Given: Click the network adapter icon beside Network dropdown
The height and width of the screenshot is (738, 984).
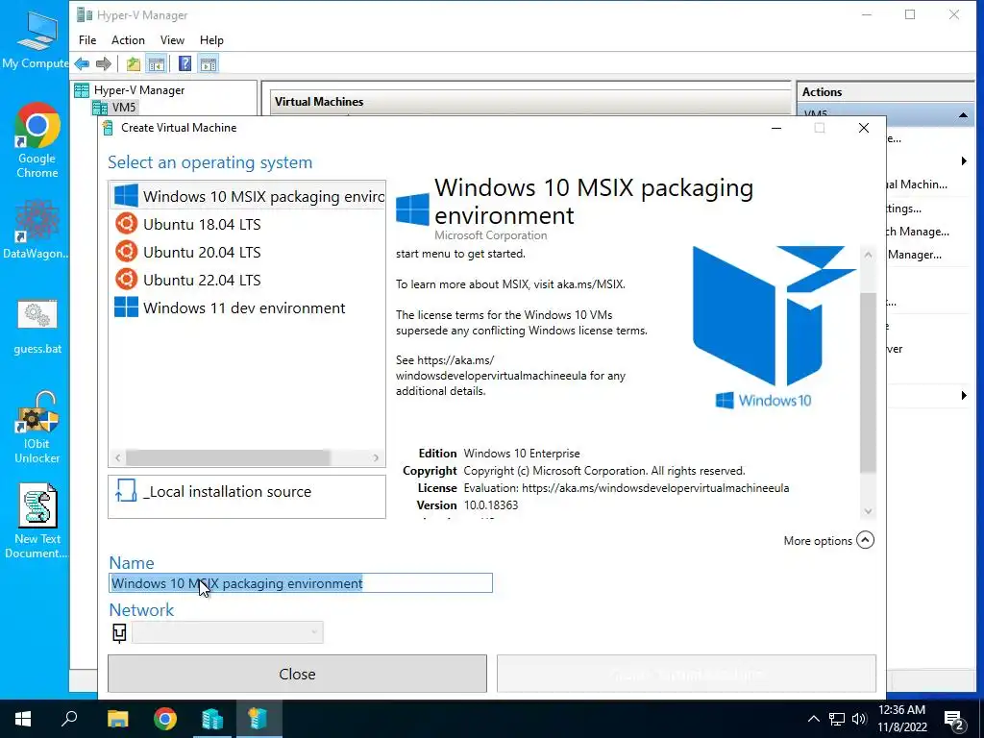Looking at the screenshot, I should [x=119, y=632].
